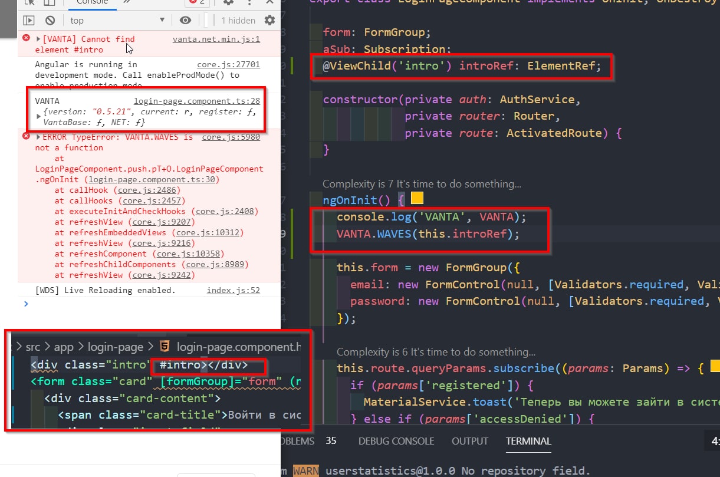
Task: Show more DevTools tabs with double chevron
Action: (x=127, y=2)
